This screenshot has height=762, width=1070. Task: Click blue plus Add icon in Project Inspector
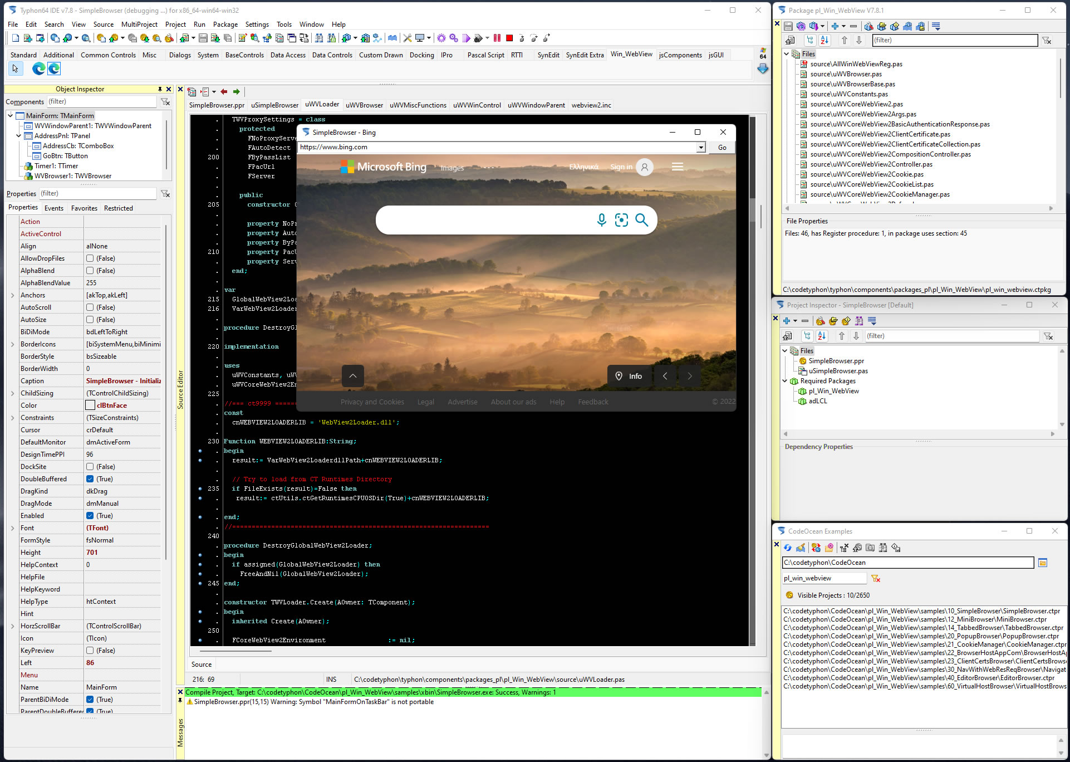(787, 321)
